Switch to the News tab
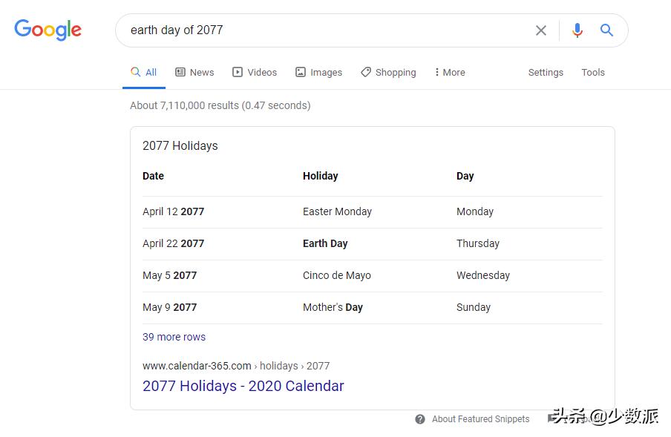 [x=194, y=72]
